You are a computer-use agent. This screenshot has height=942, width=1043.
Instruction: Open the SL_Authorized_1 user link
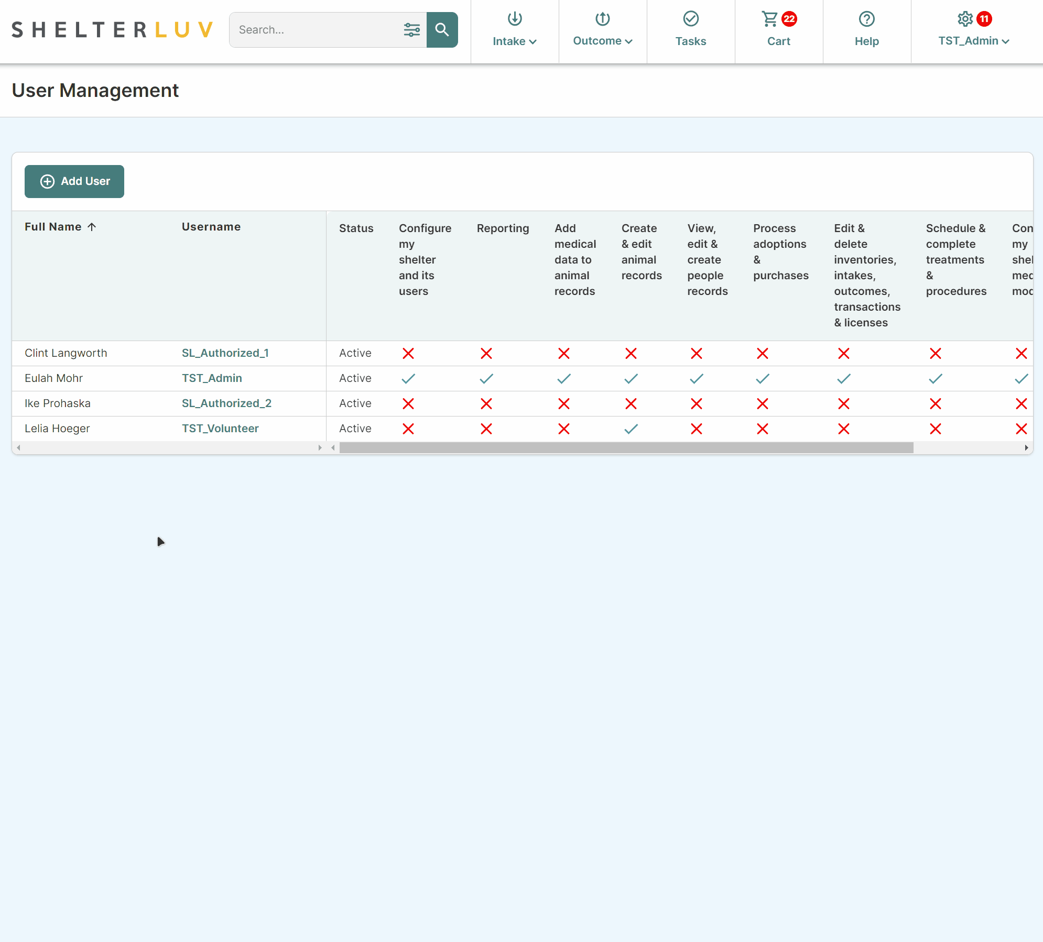tap(225, 353)
